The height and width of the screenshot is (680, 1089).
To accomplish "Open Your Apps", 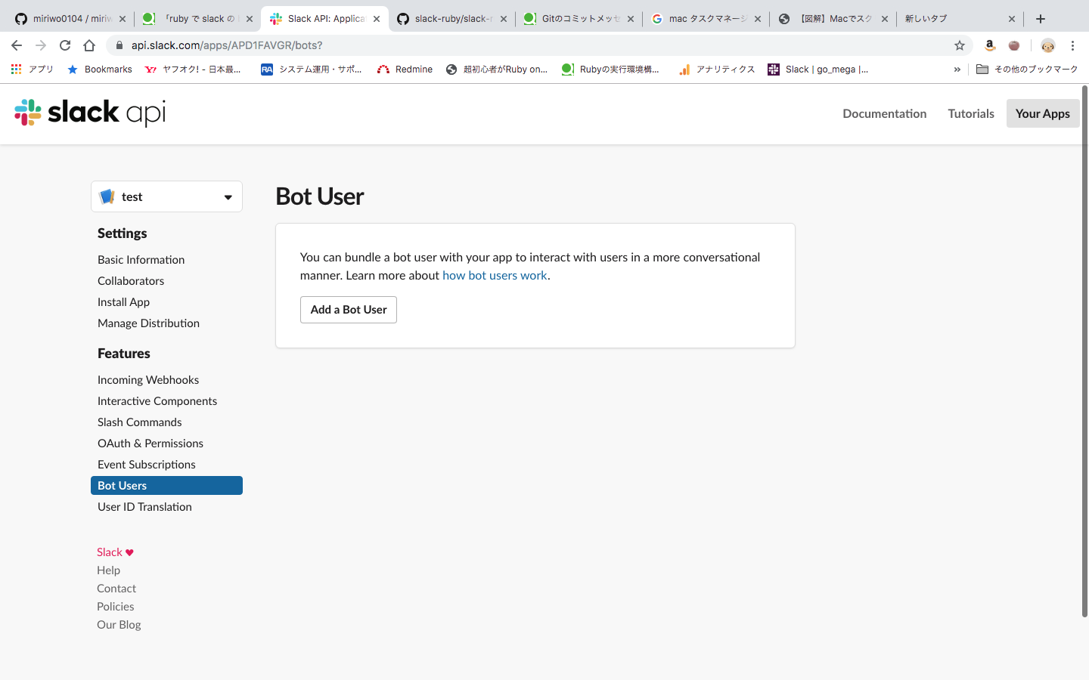I will pyautogui.click(x=1043, y=113).
